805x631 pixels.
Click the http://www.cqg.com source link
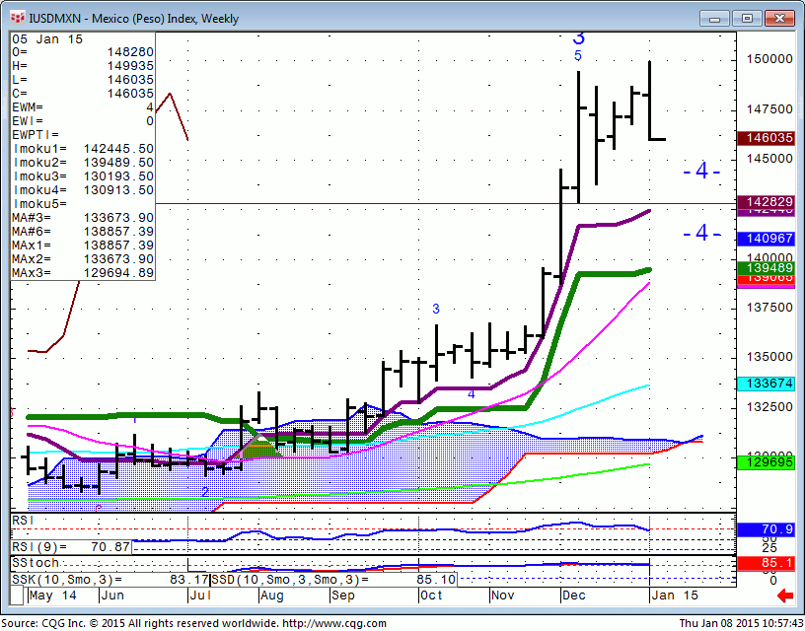pos(334,624)
